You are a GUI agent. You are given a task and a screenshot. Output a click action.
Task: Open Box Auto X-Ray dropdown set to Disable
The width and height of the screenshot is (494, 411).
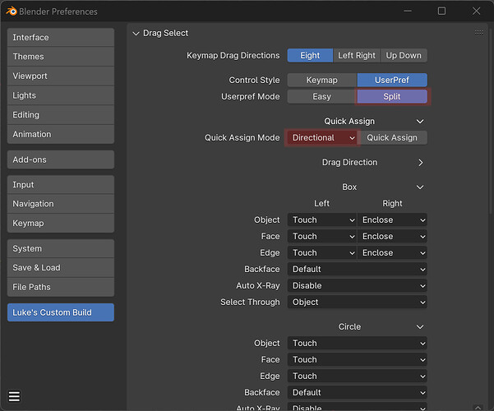(x=358, y=285)
